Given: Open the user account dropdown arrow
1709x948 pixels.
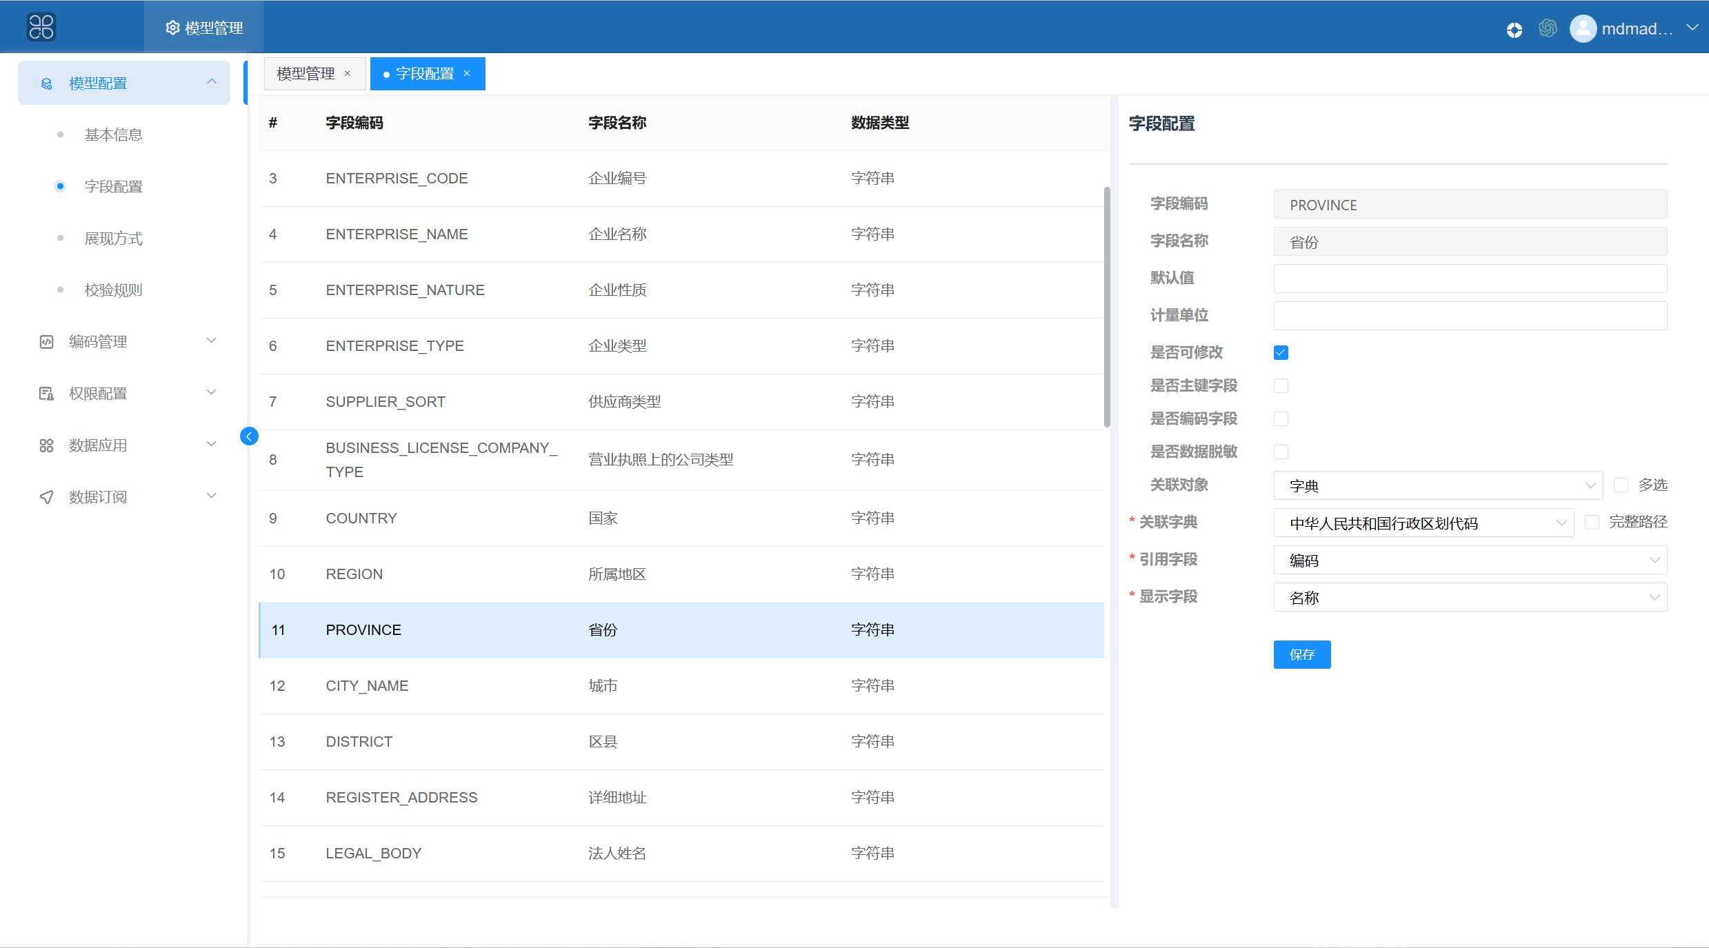Looking at the screenshot, I should coord(1692,28).
